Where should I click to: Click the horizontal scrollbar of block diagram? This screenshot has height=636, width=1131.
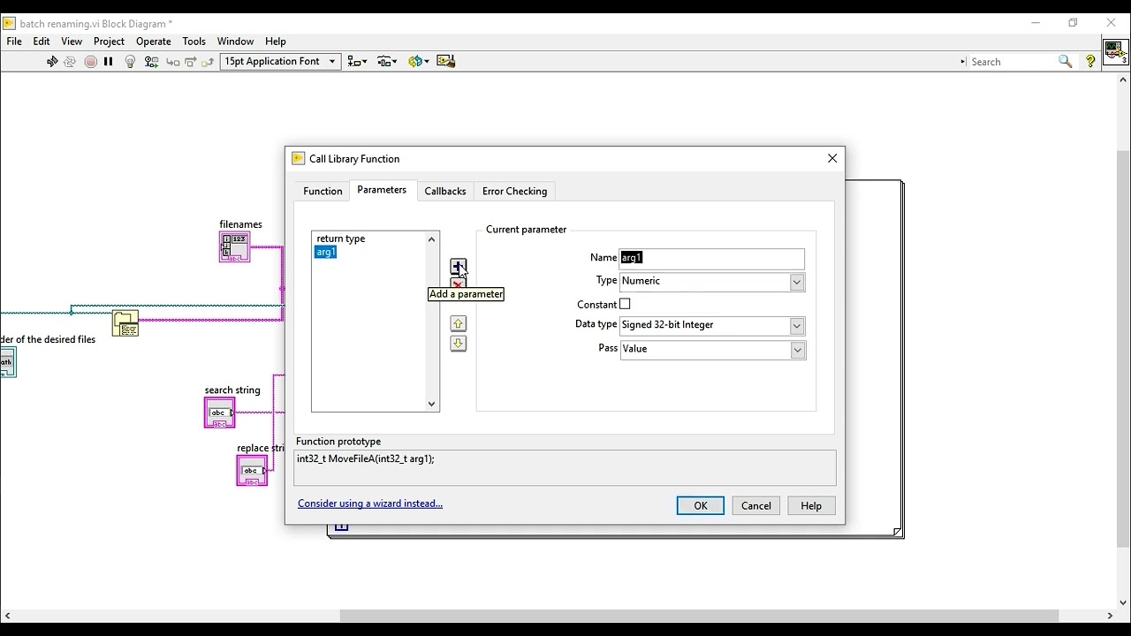tap(699, 616)
